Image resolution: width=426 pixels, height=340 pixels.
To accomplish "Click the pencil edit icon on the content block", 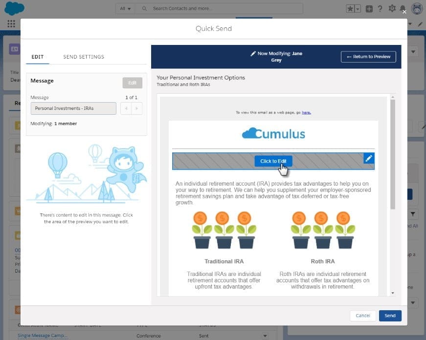I will 369,158.
